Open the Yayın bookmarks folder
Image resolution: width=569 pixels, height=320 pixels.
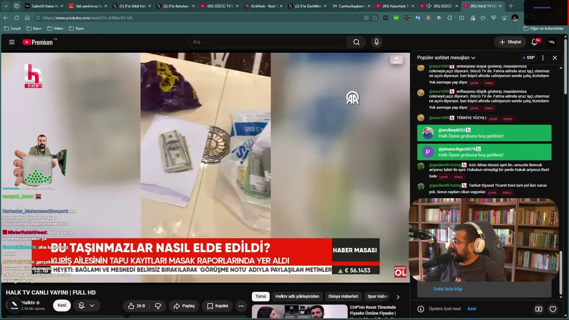[x=76, y=28]
